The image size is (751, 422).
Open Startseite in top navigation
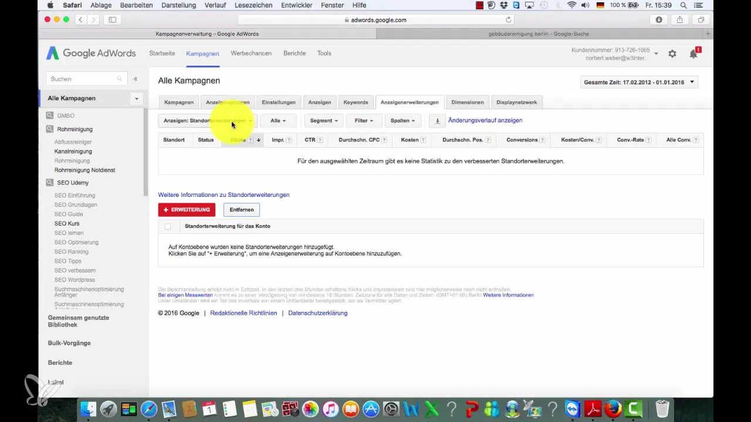(x=162, y=53)
